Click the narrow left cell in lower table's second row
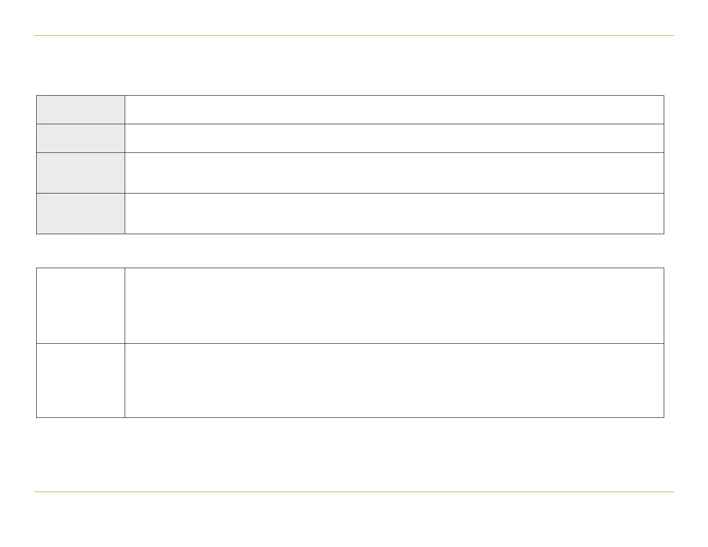 tap(80, 380)
